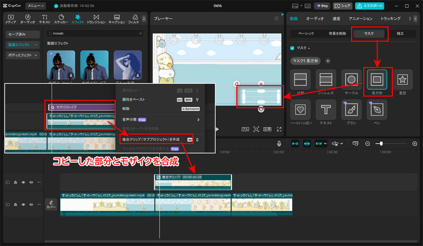Click the mask rotation handle below mask
The height and width of the screenshot is (246, 423).
pyautogui.click(x=261, y=109)
